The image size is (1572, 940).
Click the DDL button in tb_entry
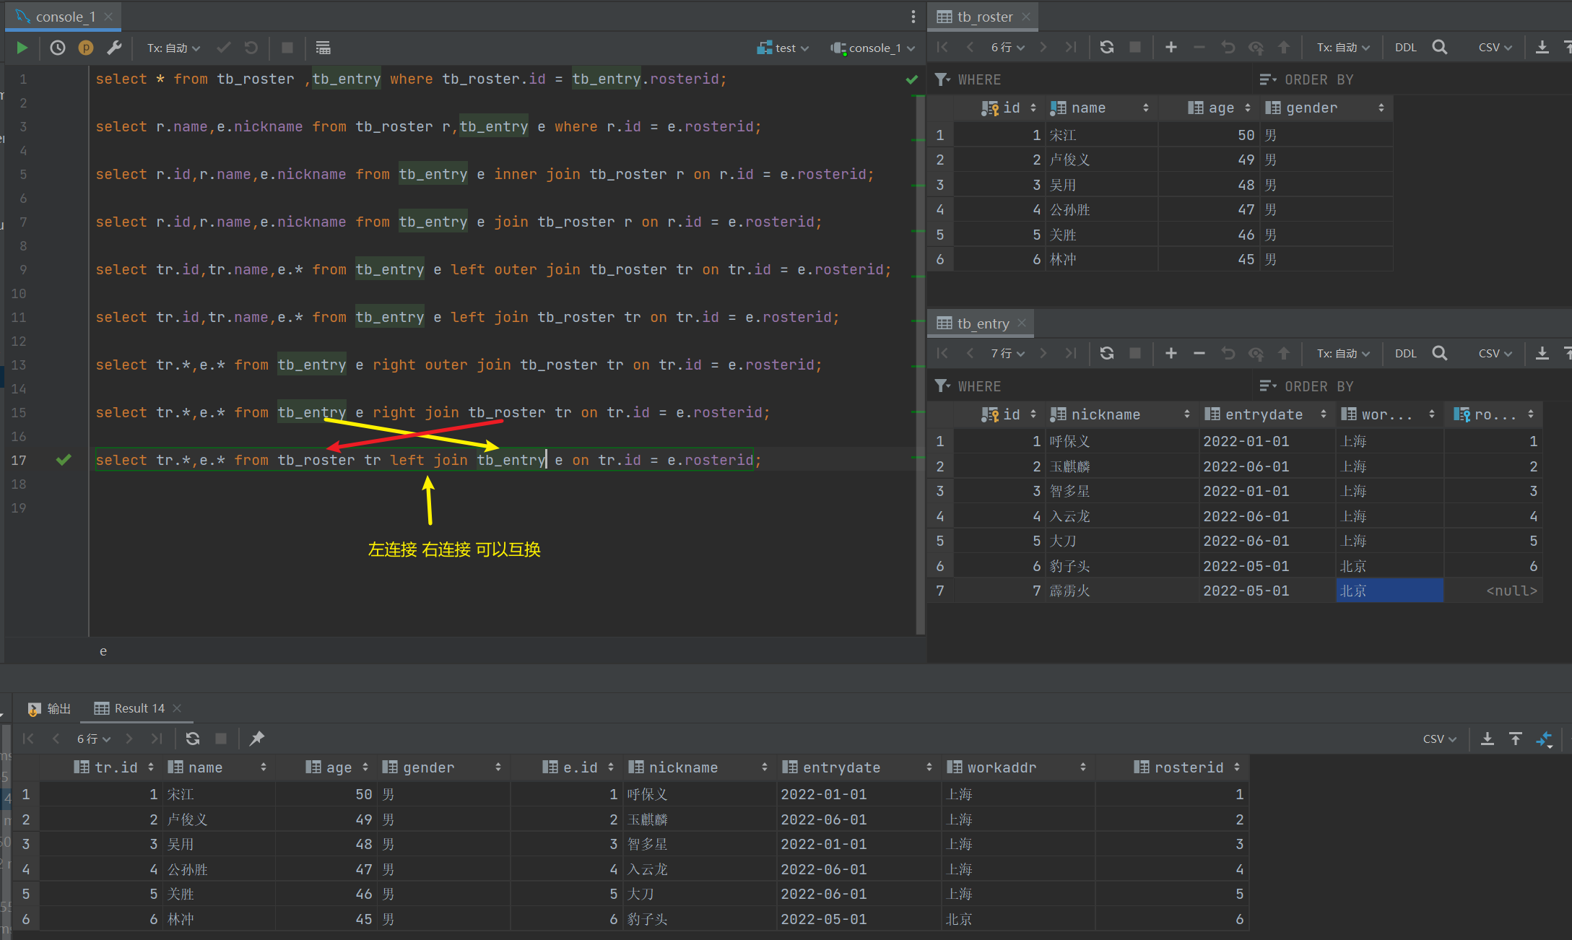(x=1405, y=353)
